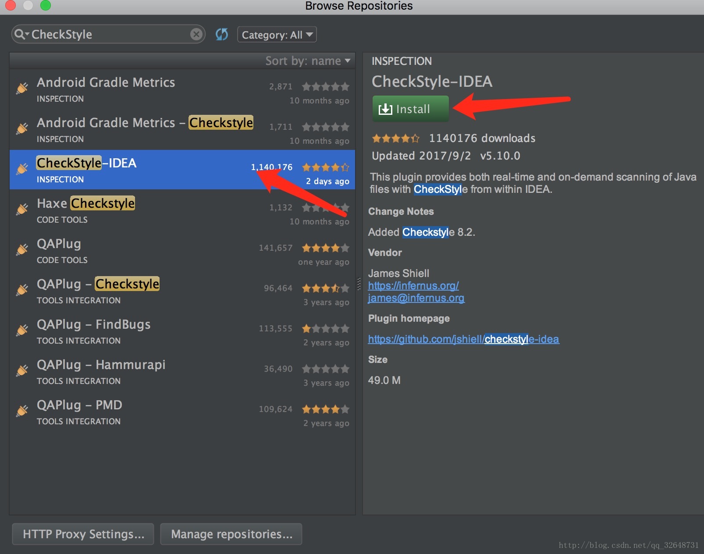Click the search magnifier icon
The width and height of the screenshot is (704, 554).
[20, 34]
